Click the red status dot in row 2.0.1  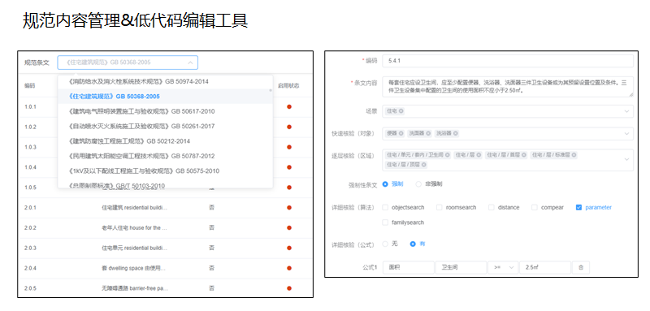click(x=289, y=208)
